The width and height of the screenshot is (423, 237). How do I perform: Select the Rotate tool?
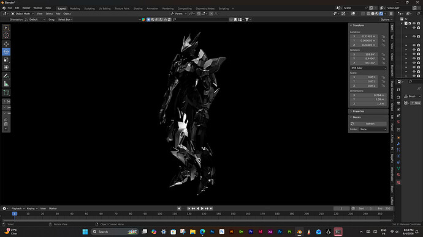[x=6, y=51]
